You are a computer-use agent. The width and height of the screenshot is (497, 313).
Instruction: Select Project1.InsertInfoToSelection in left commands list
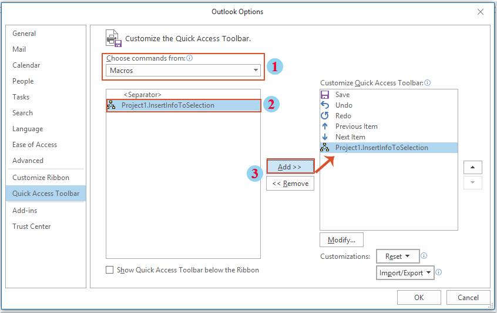pyautogui.click(x=183, y=105)
